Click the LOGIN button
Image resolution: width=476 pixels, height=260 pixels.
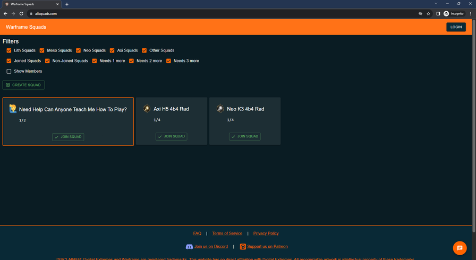pyautogui.click(x=456, y=27)
